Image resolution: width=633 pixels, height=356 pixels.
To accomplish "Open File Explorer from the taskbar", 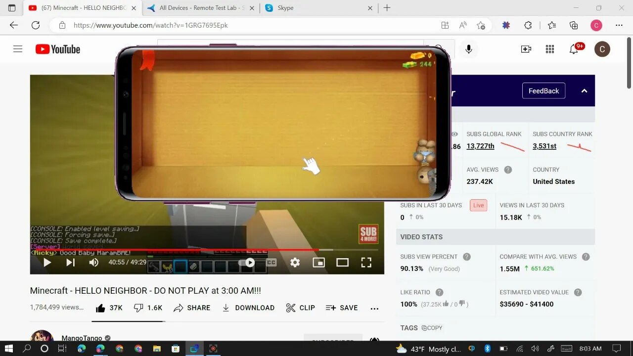I will point(157,349).
